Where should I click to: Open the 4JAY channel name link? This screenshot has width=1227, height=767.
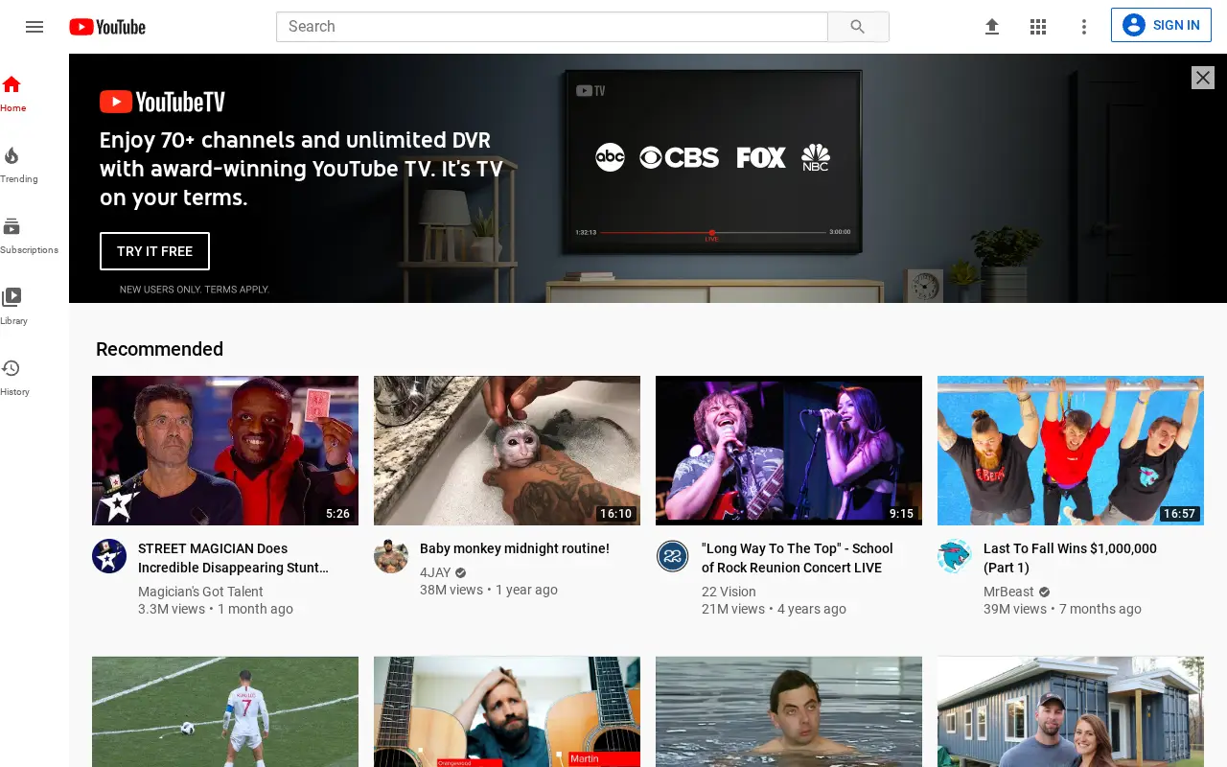[435, 572]
